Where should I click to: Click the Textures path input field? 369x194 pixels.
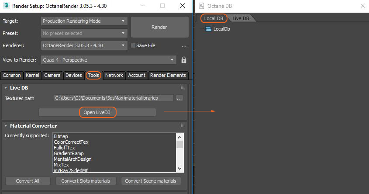point(114,98)
